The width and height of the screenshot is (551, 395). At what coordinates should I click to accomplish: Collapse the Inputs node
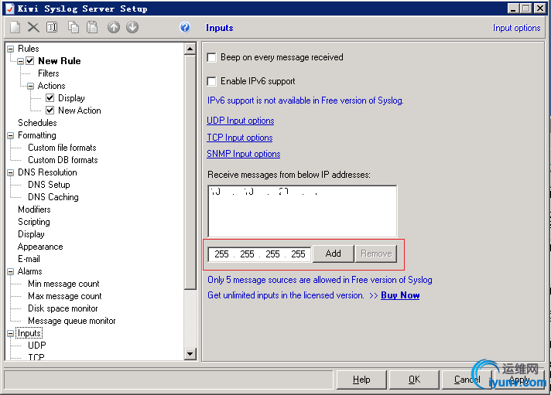(11, 334)
